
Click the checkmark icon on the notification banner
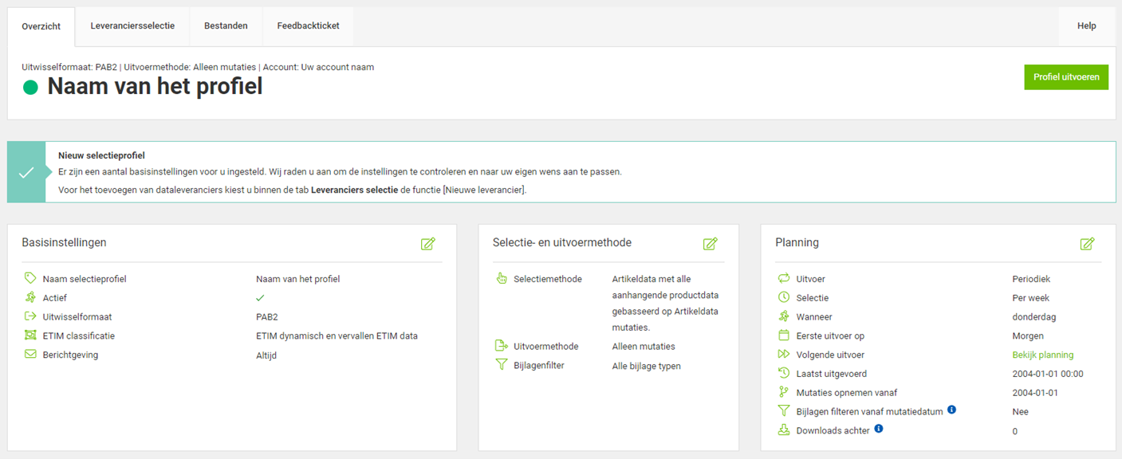click(26, 172)
